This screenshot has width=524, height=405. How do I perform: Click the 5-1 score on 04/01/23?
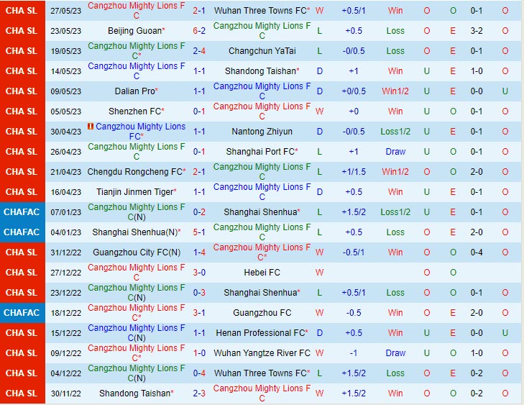(x=199, y=232)
